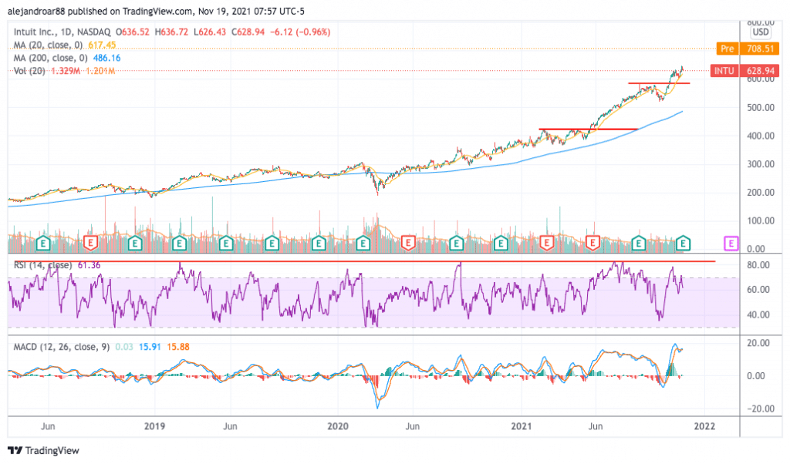Click the USD currency label on price axis
The height and width of the screenshot is (464, 790).
point(760,32)
